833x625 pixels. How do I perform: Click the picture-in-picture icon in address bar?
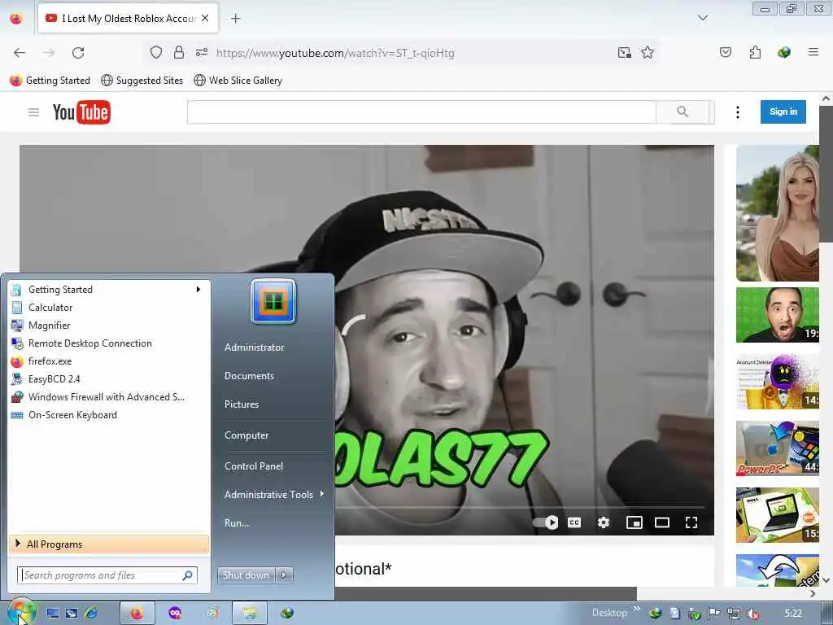(x=624, y=53)
